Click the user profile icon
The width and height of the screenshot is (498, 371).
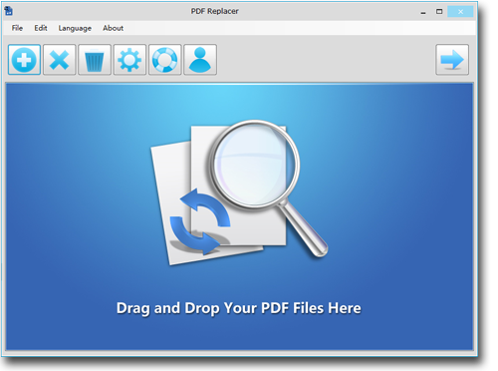coord(200,60)
